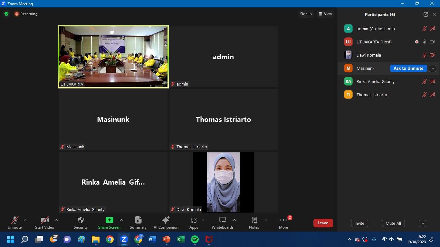The height and width of the screenshot is (247, 440).
Task: Click Thomas Istriarto's video-off icon
Action: tap(432, 95)
